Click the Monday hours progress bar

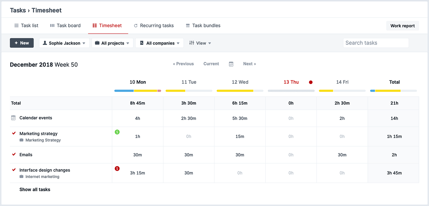pyautogui.click(x=137, y=90)
